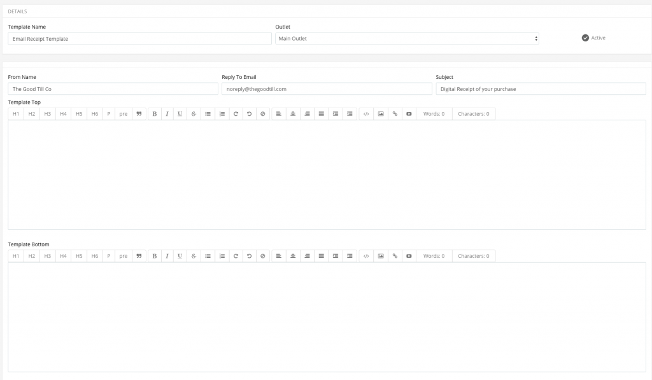Toggle bold in Template Top toolbar
Image resolution: width=652 pixels, height=380 pixels.
[155, 114]
